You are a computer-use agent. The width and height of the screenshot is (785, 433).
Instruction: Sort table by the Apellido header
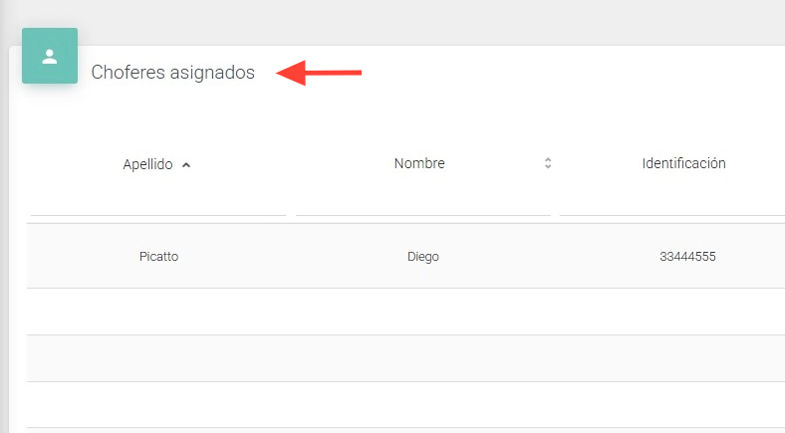[x=147, y=164]
